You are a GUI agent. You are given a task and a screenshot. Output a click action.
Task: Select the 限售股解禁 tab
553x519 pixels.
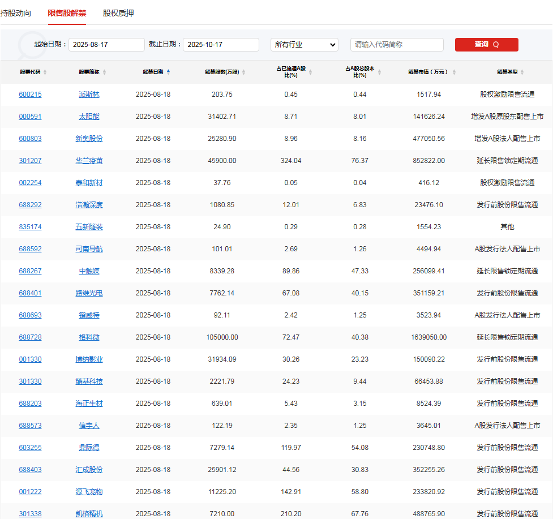(67, 12)
